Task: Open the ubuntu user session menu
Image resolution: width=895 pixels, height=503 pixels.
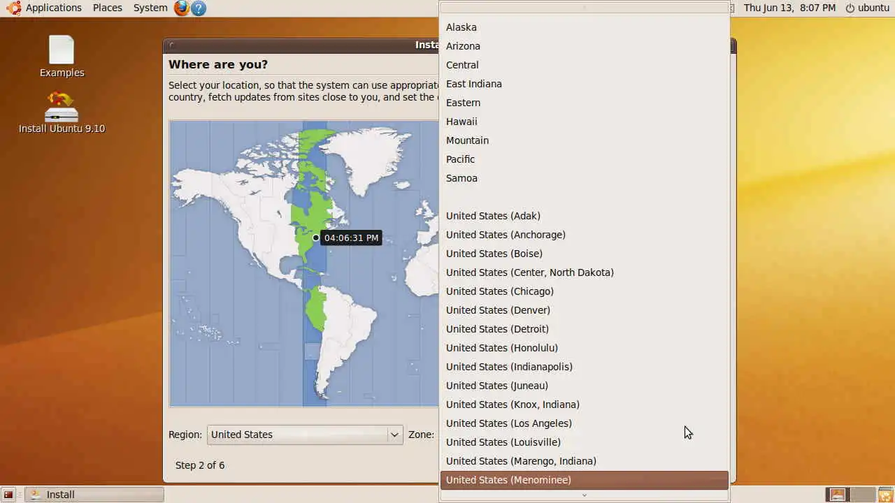Action: point(873,8)
